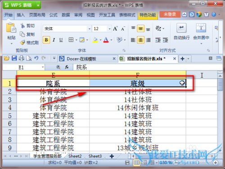Open the font size 12 dropdown

point(109,29)
